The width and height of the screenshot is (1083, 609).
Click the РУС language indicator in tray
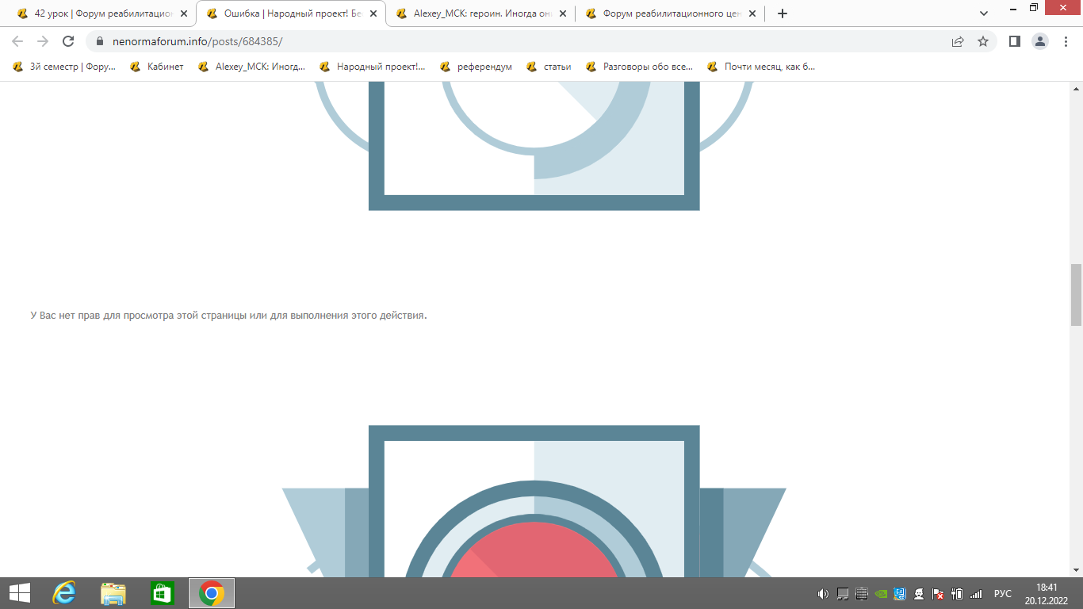tap(1003, 593)
